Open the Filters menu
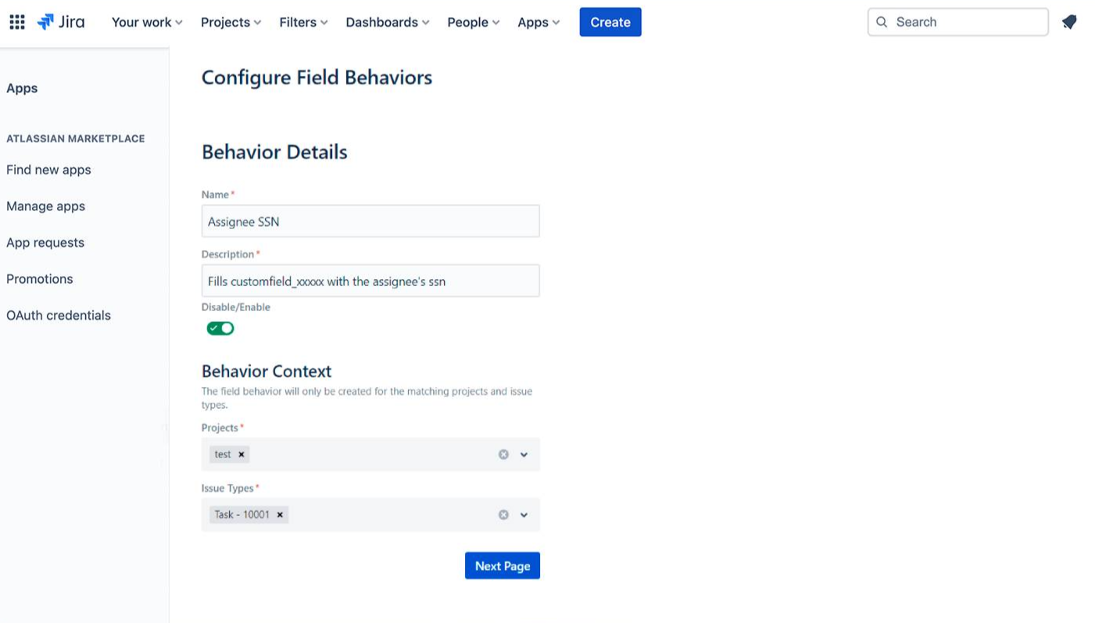This screenshot has width=1095, height=623. pos(303,22)
